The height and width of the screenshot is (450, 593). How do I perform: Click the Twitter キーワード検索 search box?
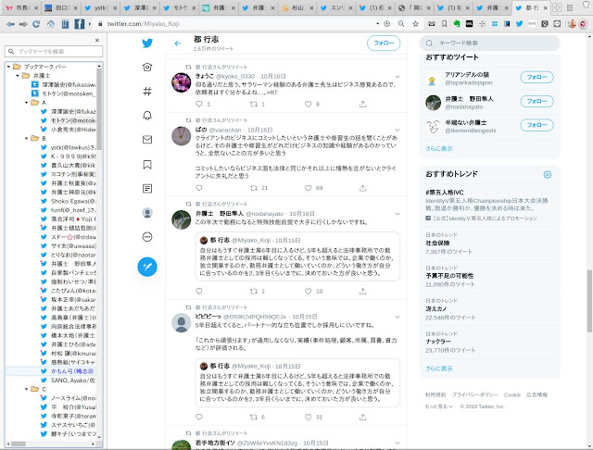point(490,44)
